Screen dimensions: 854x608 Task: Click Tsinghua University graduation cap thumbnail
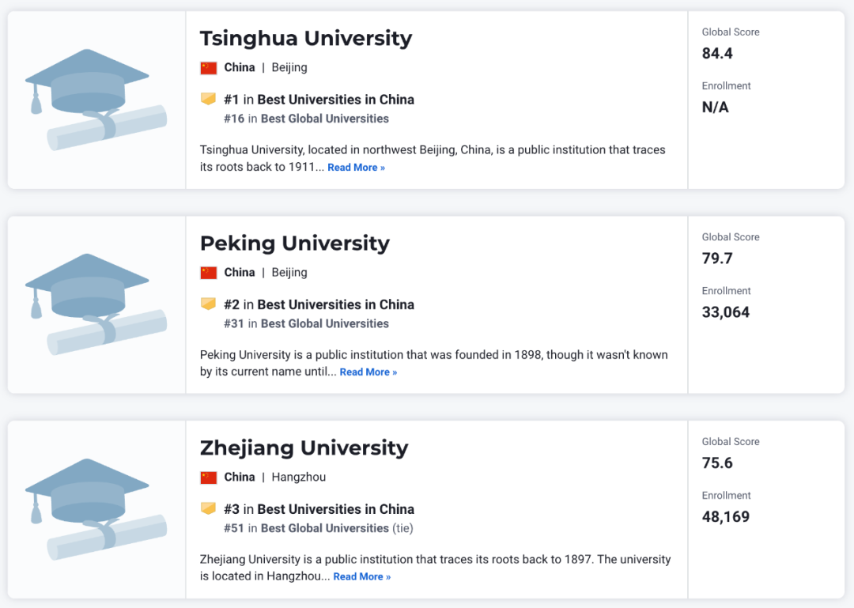[96, 100]
